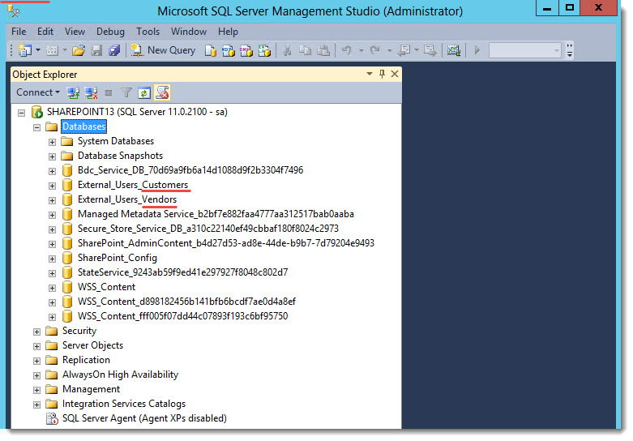Open the File menu
633x441 pixels.
tap(19, 32)
